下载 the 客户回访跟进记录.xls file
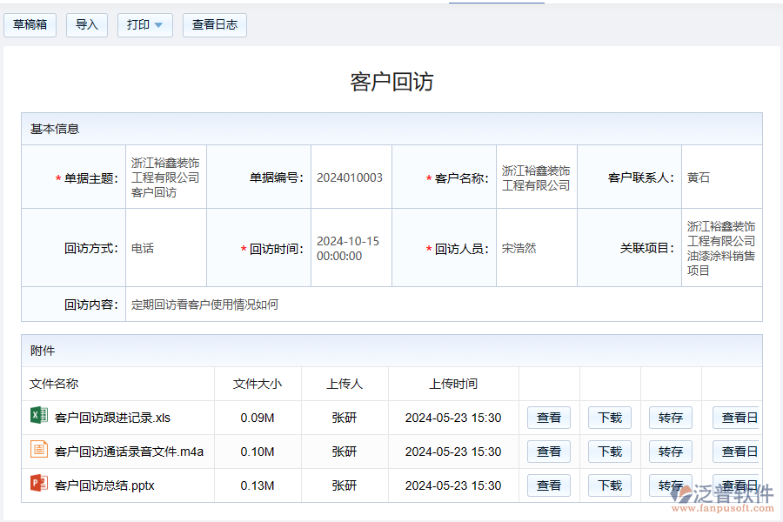This screenshot has width=783, height=522. tap(609, 418)
